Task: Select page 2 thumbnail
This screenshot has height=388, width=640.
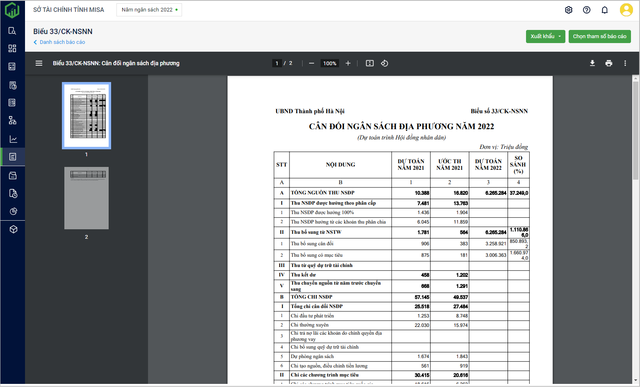Action: tap(87, 198)
